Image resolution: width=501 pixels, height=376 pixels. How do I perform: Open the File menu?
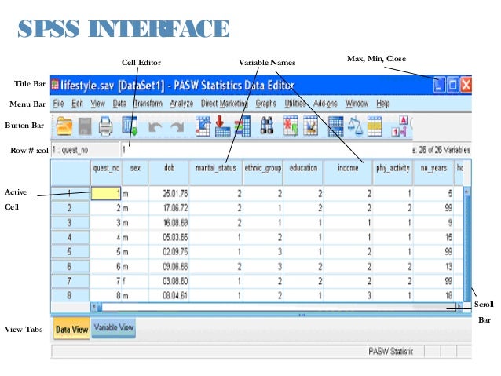click(58, 104)
